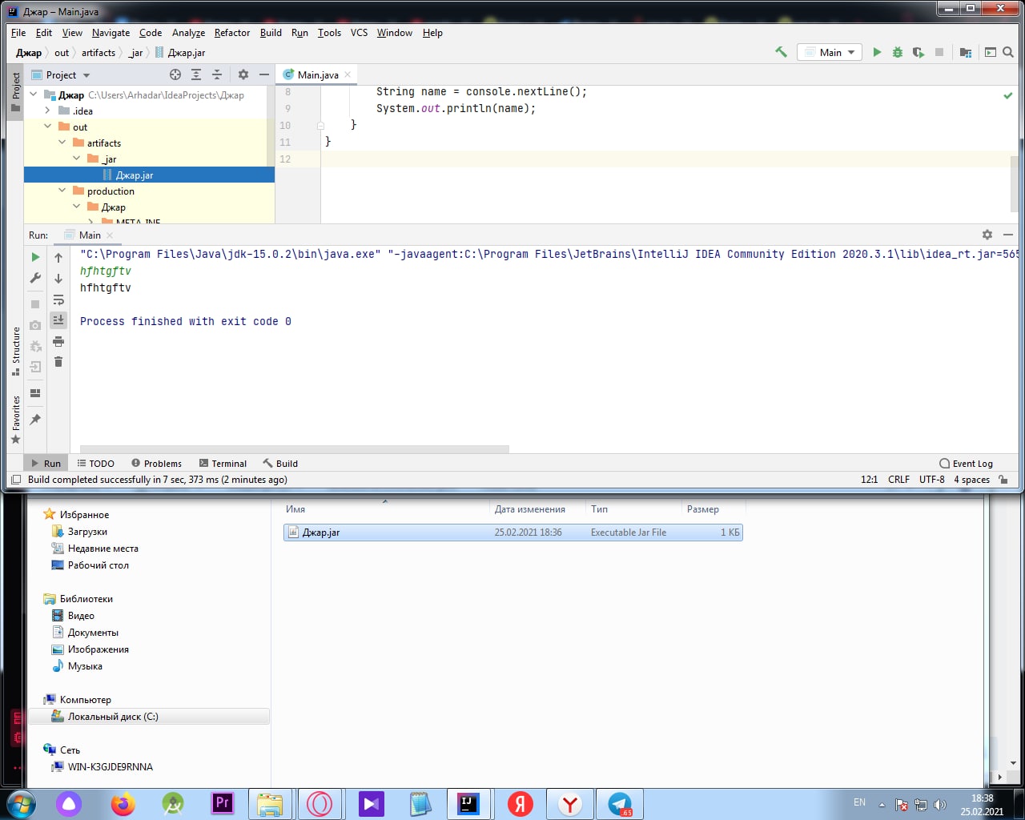Open the Refactor menu
The image size is (1025, 820).
point(232,33)
